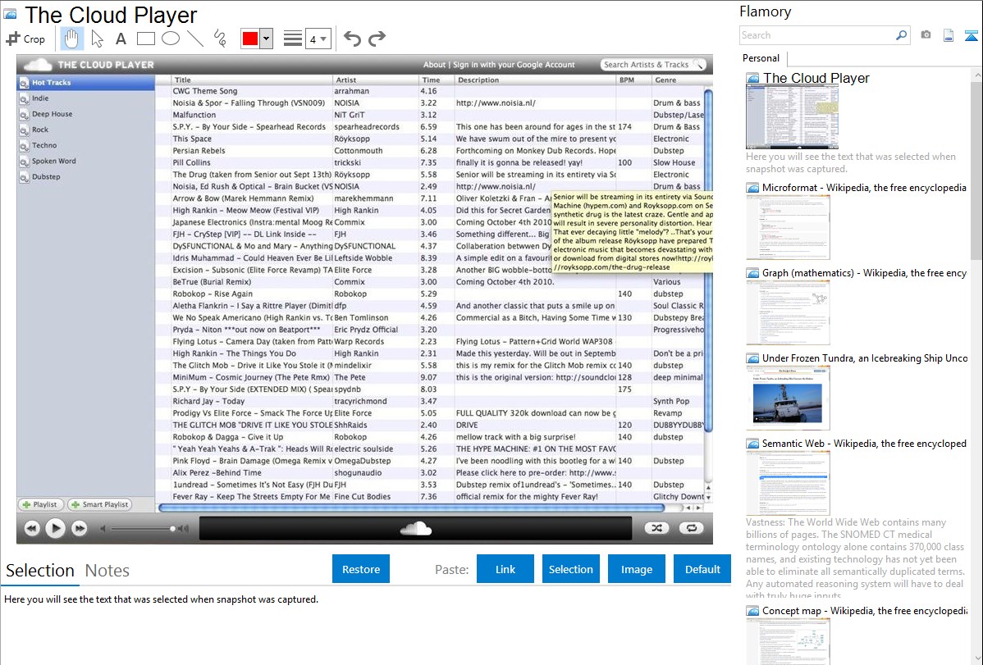Click the Restore button
The width and height of the screenshot is (983, 665).
(x=361, y=569)
